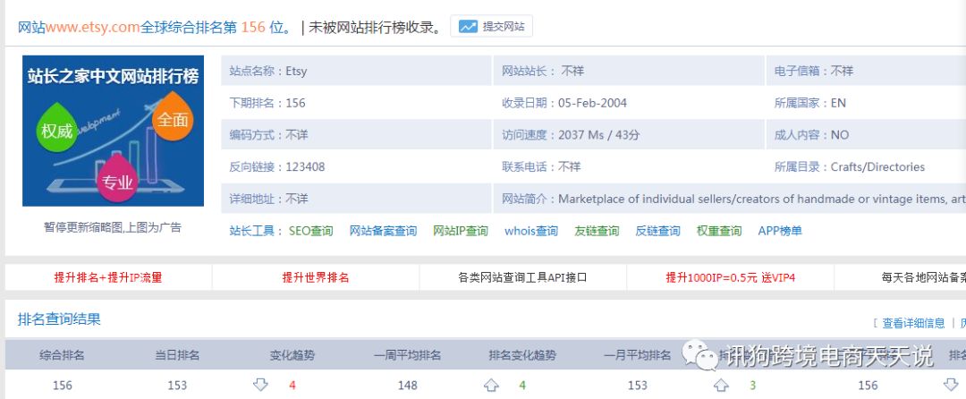966x399 pixels.
Task: Open the APP榜单 link
Action: click(x=780, y=231)
